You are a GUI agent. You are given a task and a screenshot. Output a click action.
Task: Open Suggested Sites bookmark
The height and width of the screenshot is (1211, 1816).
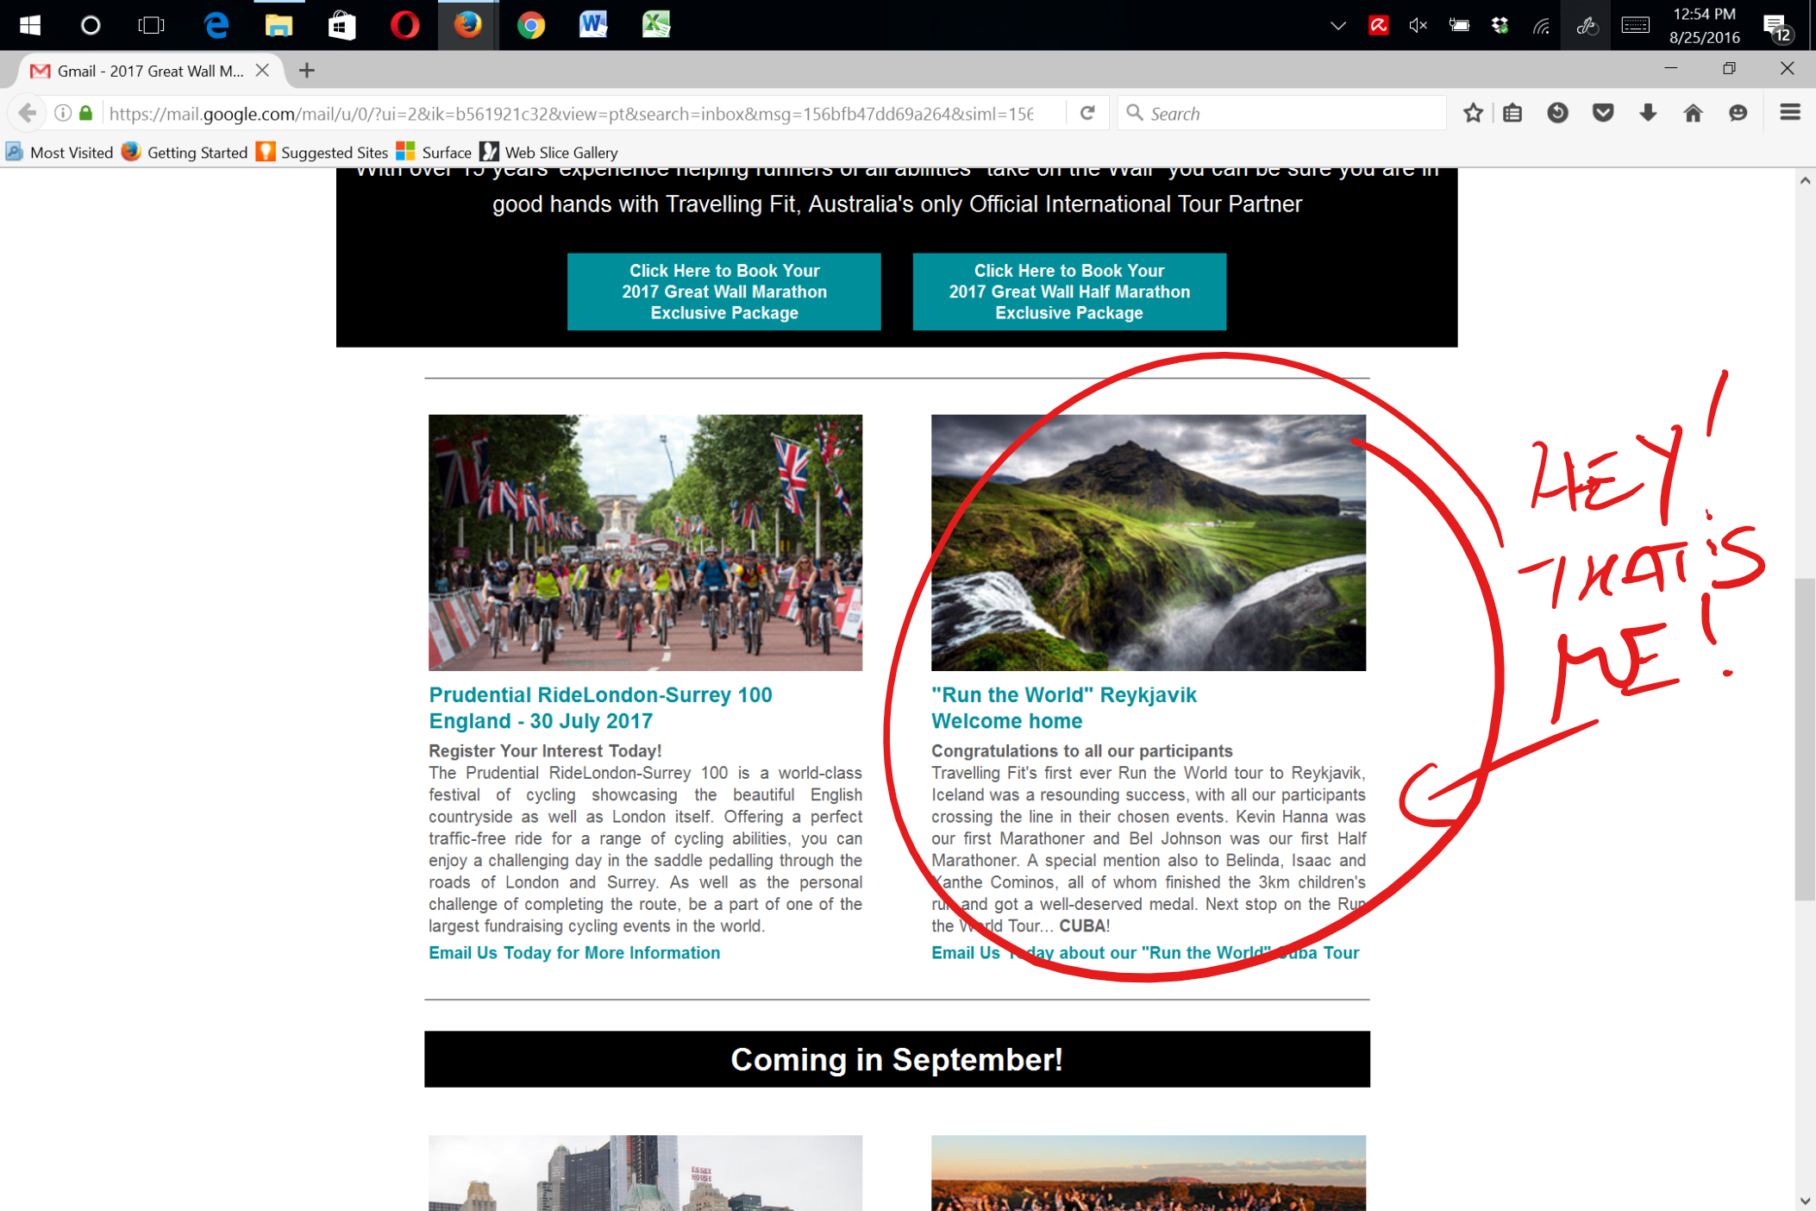(x=322, y=153)
